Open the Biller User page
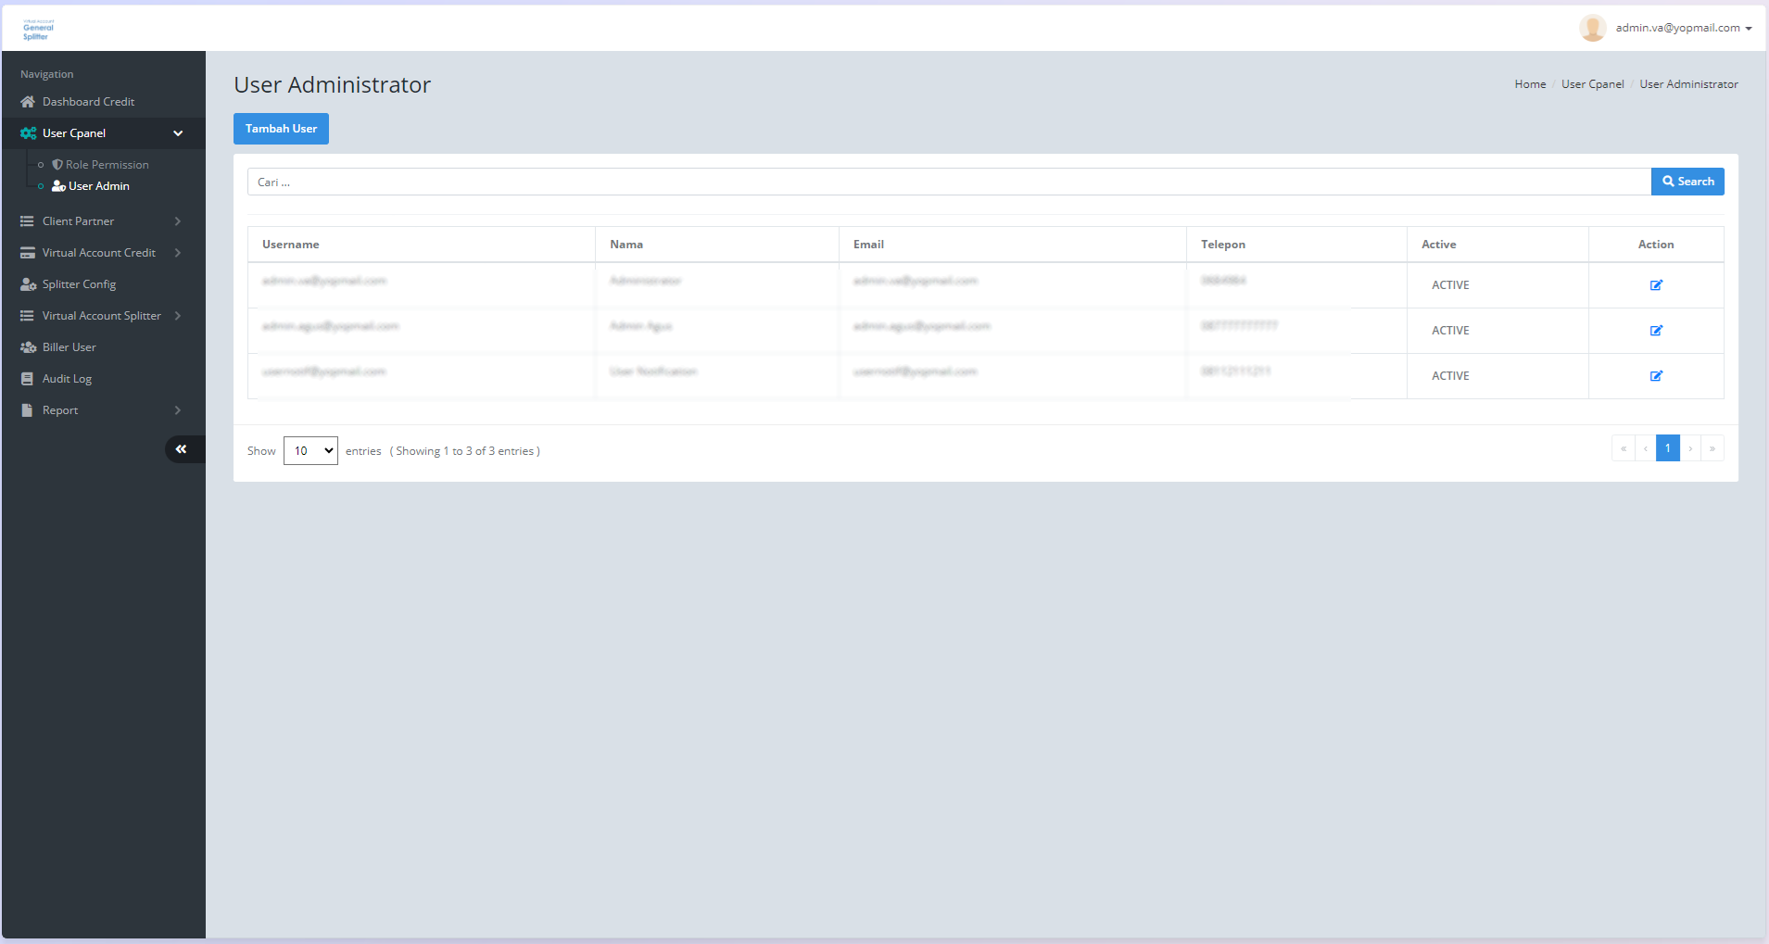The width and height of the screenshot is (1769, 944). [x=69, y=347]
